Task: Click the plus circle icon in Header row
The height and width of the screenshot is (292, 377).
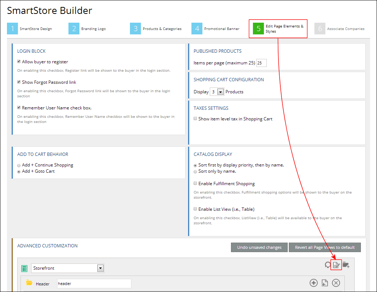Action: click(x=314, y=283)
